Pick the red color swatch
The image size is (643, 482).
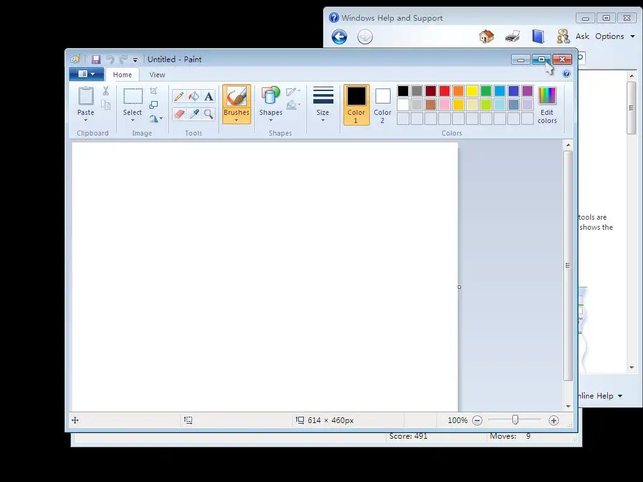click(x=445, y=91)
